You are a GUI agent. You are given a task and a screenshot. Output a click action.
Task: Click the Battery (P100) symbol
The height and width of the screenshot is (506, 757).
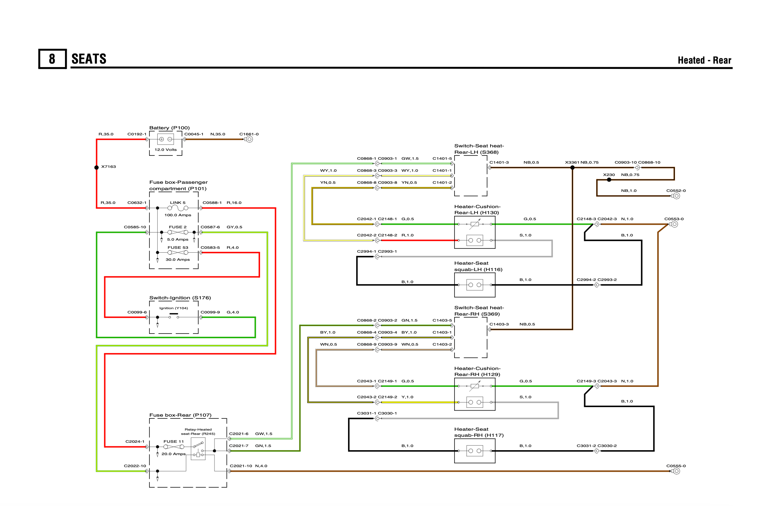point(165,139)
